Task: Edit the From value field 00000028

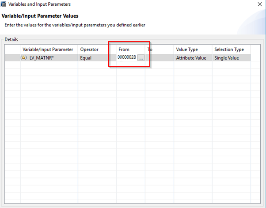Action: coord(127,57)
